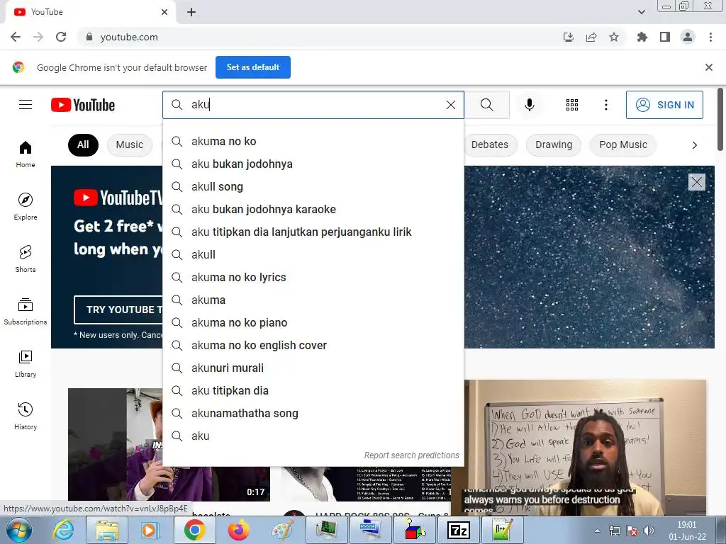Screen dimensions: 726x544
Task: Open YouTube settings three-dot menu
Action: pos(605,105)
